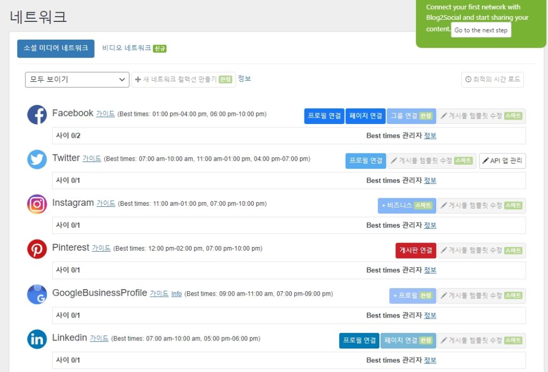This screenshot has height=372, width=548.
Task: Open 정보 link in Linkedin Best times row
Action: click(x=430, y=360)
